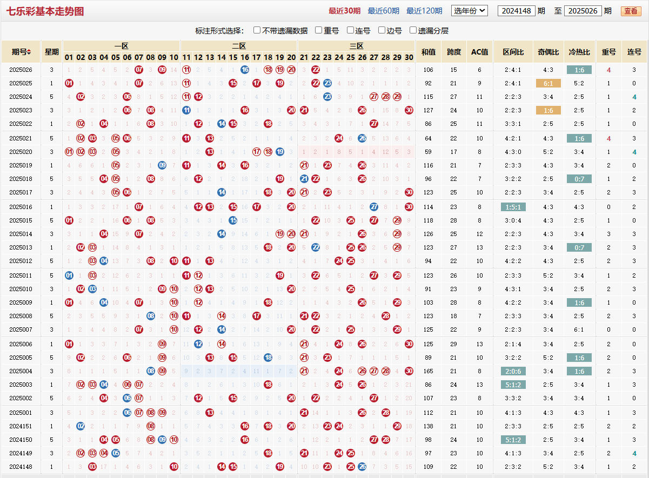649x478 pixels.
Task: Focus the end period field 2025026
Action: coord(583,11)
